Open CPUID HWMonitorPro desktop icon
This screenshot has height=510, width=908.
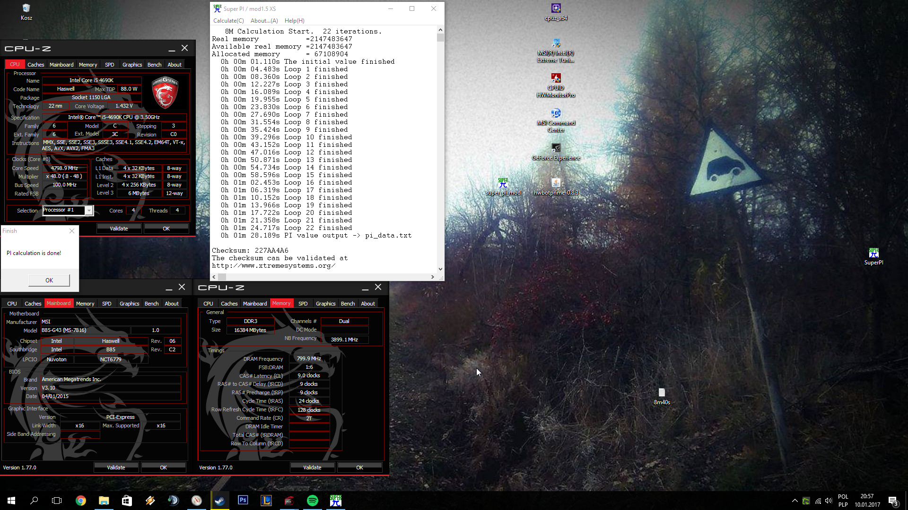[x=556, y=85]
